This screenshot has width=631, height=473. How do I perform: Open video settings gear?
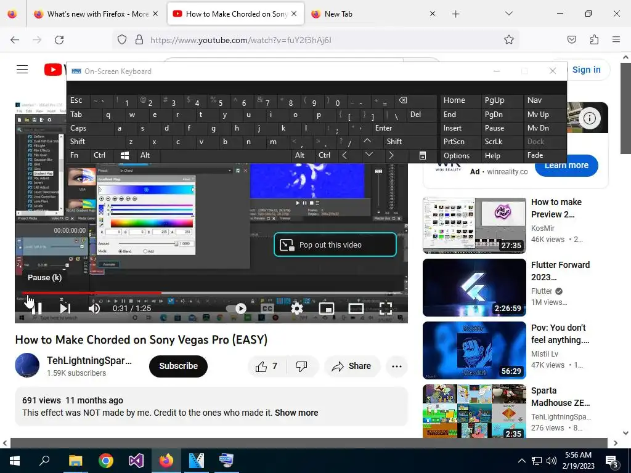(x=296, y=309)
